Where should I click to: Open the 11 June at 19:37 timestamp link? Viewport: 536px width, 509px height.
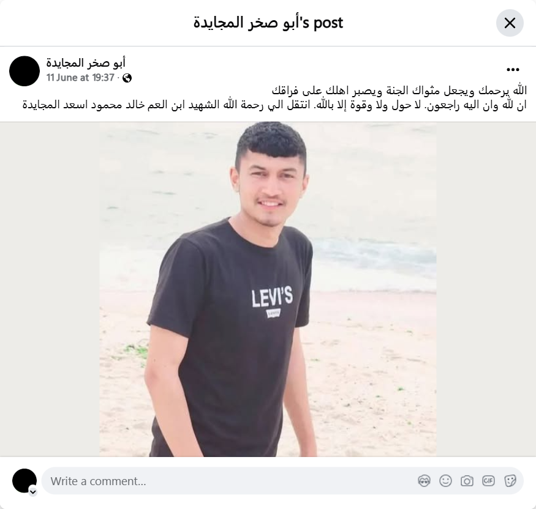coord(80,78)
